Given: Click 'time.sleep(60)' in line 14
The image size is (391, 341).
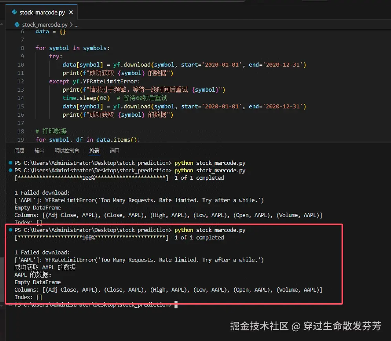Looking at the screenshot, I should click(x=86, y=98).
